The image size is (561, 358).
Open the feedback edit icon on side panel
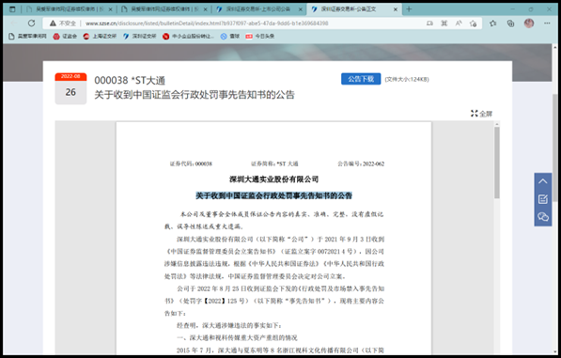[x=543, y=199]
